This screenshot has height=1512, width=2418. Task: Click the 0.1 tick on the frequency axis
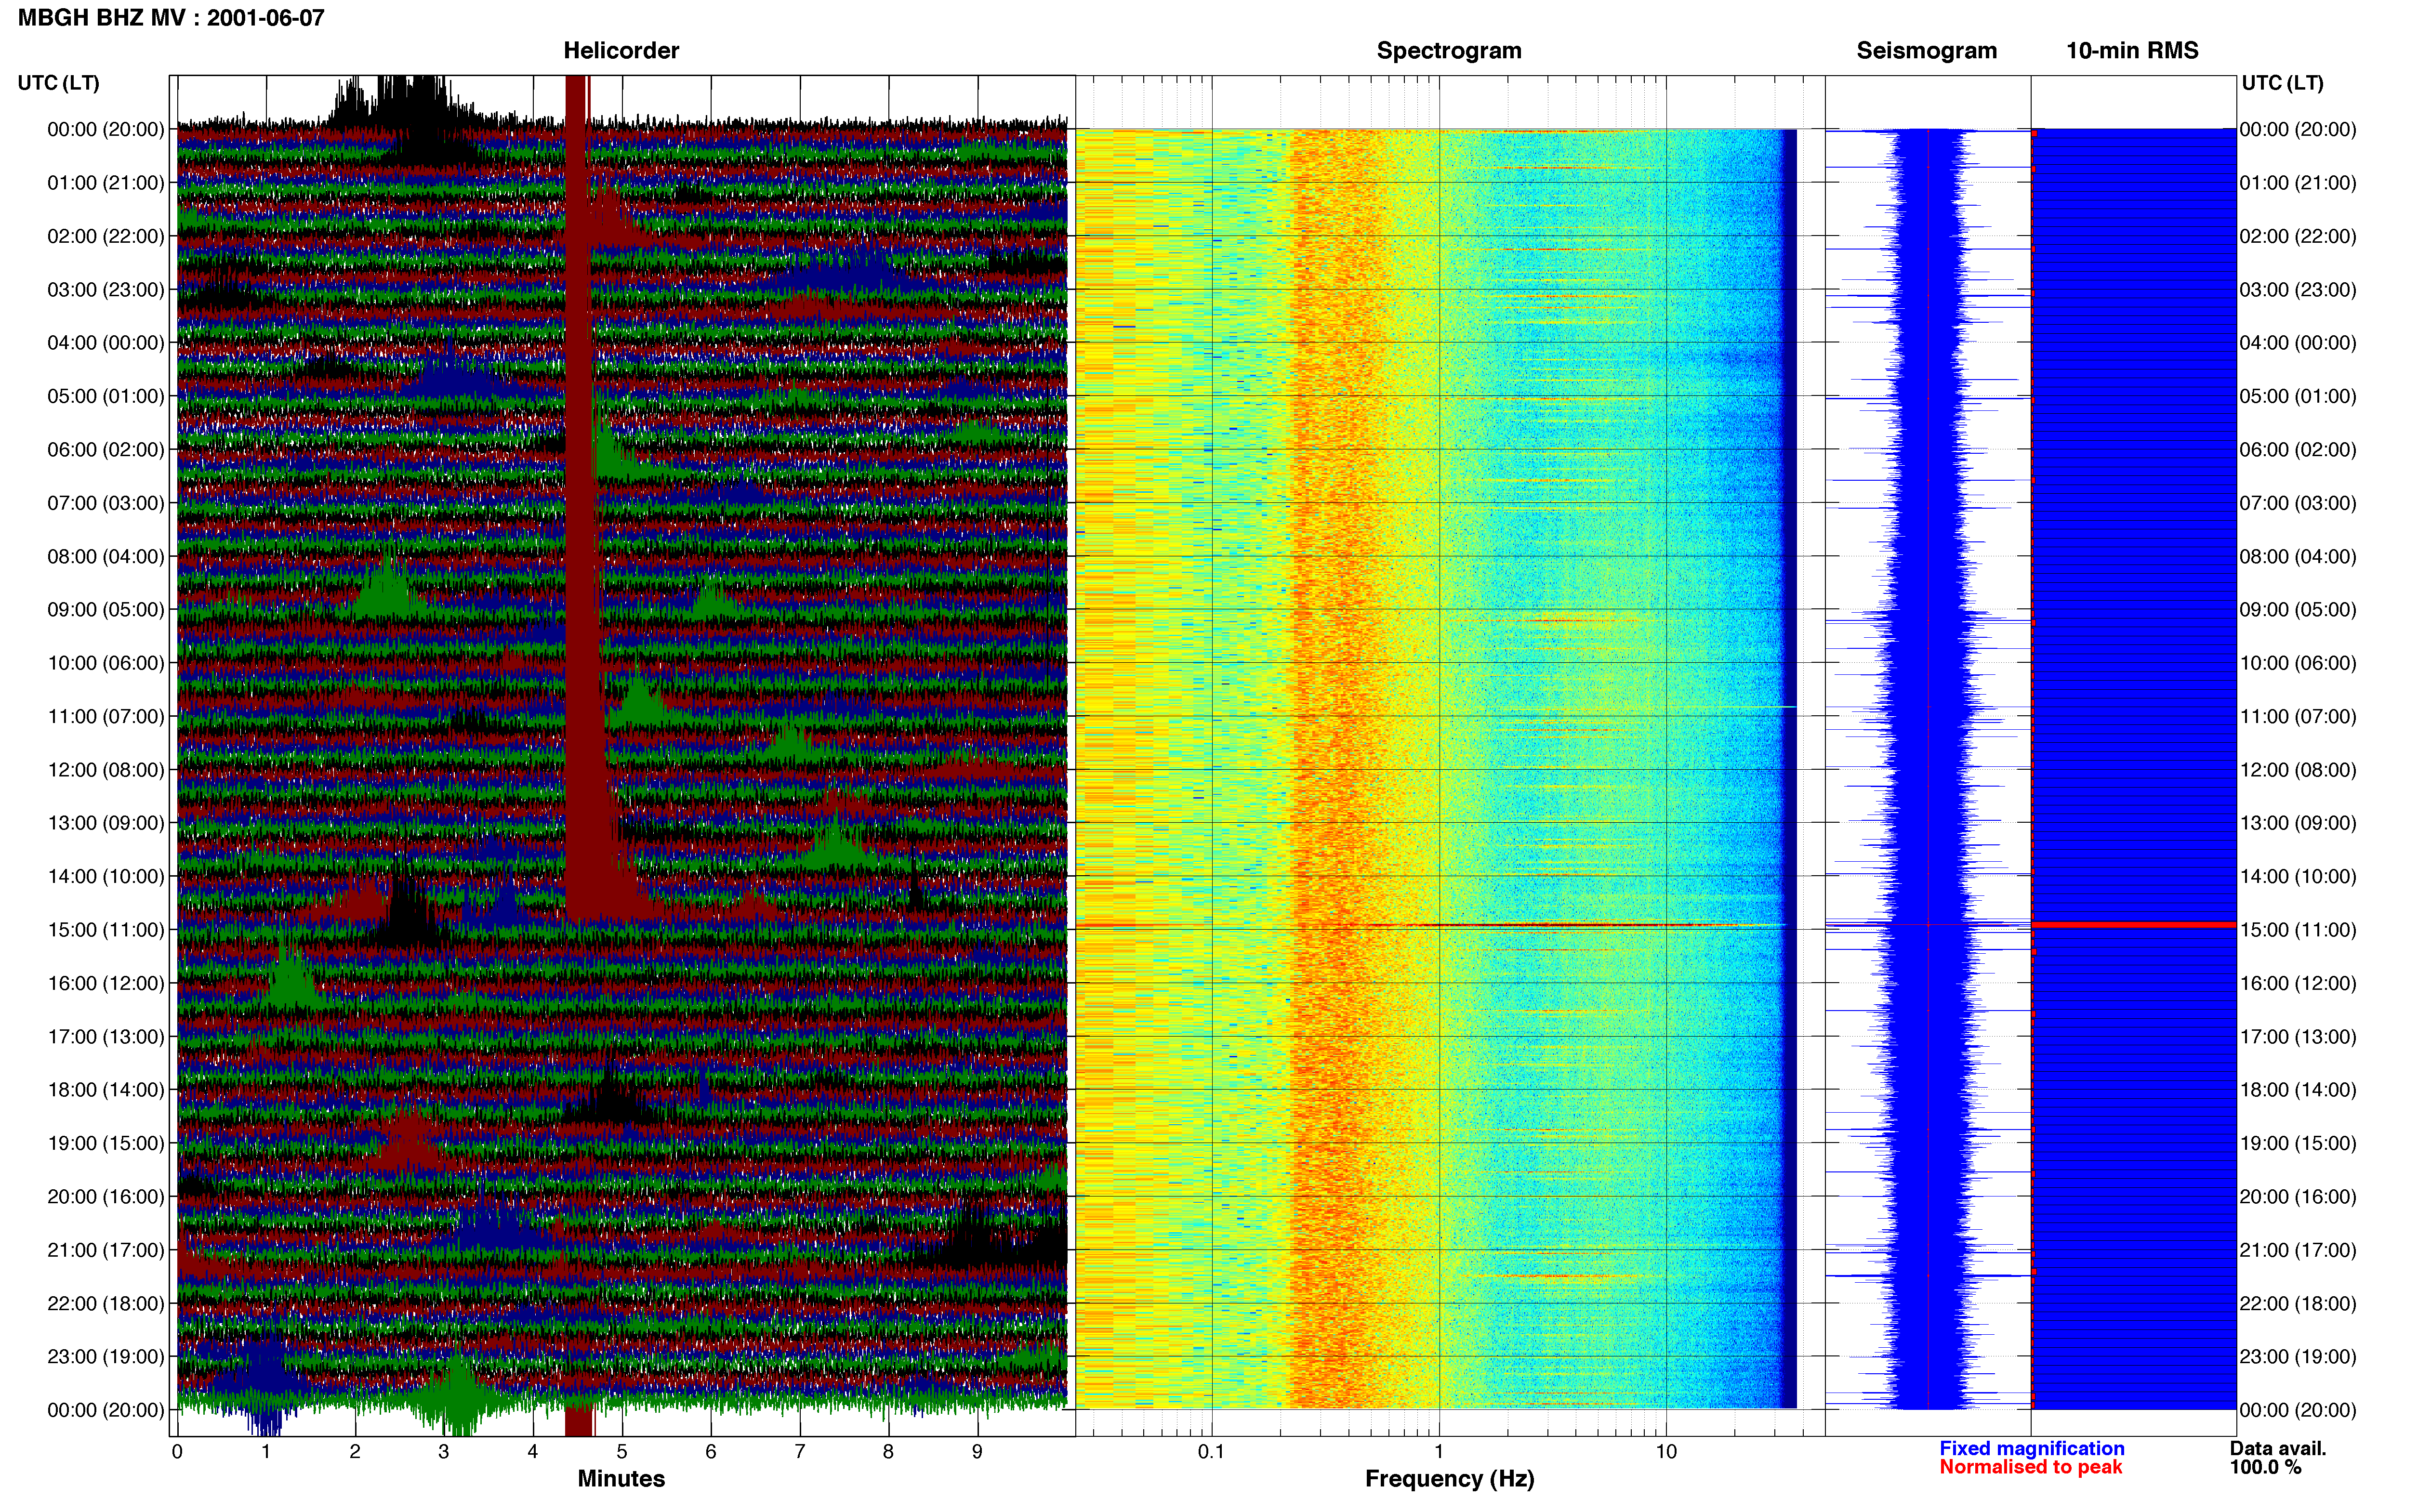(1211, 1452)
